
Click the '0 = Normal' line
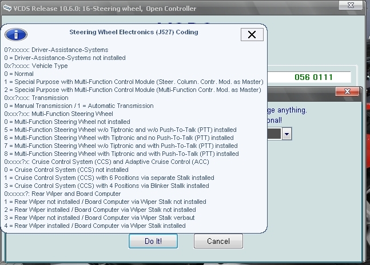coord(19,74)
